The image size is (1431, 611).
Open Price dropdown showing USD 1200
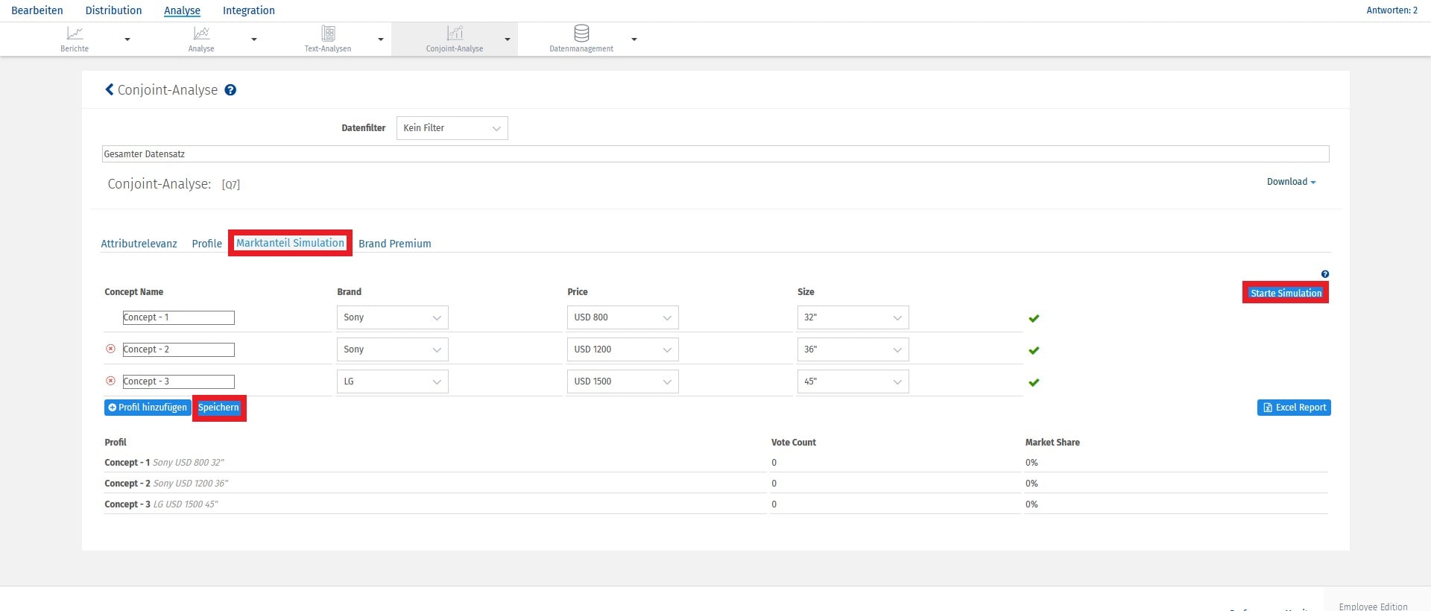(x=622, y=349)
